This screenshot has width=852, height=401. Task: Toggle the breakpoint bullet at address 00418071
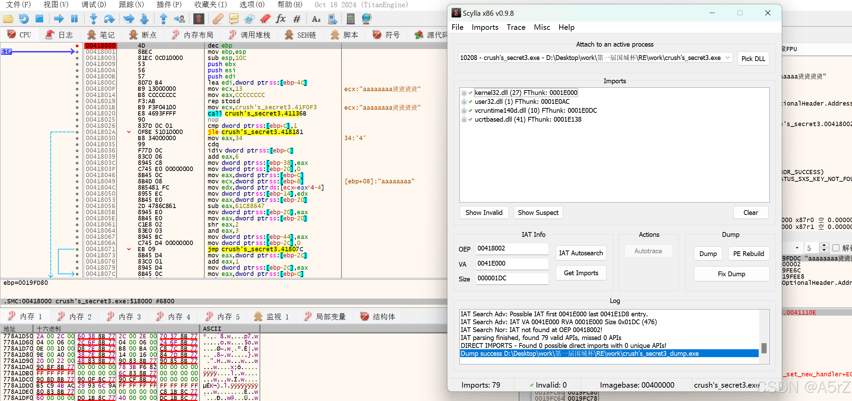click(x=77, y=249)
